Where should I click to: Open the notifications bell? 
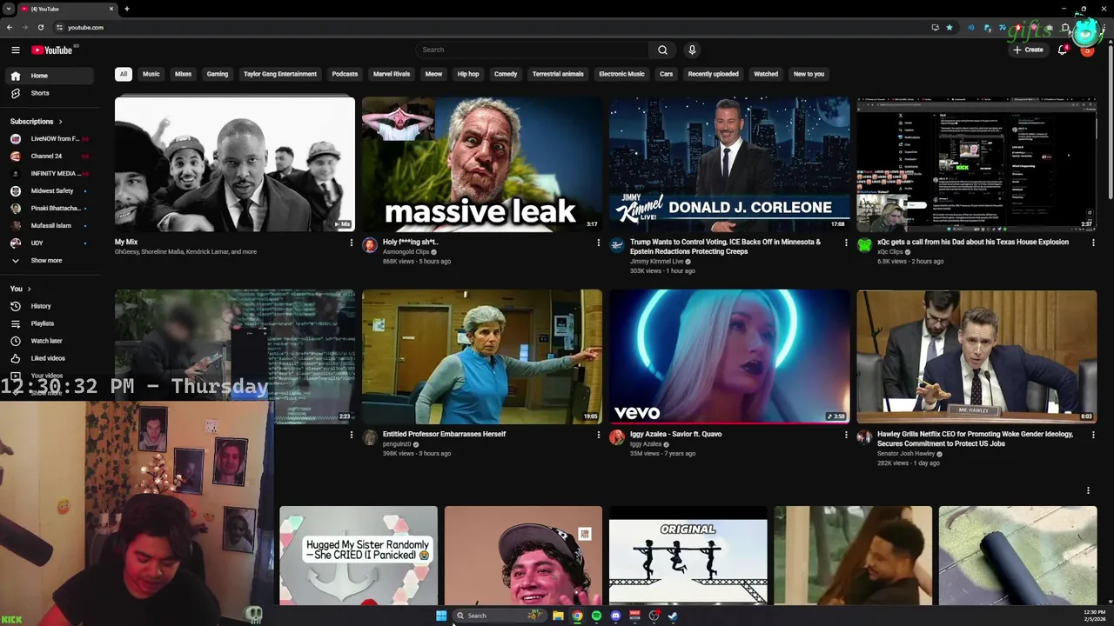(x=1063, y=50)
